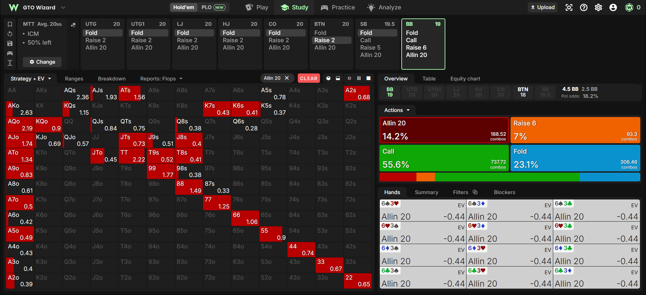Go to the Practice section
This screenshot has height=295, width=646.
[338, 7]
